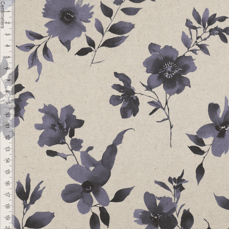This screenshot has height=229, width=229.
Task: Click the leaf sprig in the top-right corner
Action: [202, 29]
